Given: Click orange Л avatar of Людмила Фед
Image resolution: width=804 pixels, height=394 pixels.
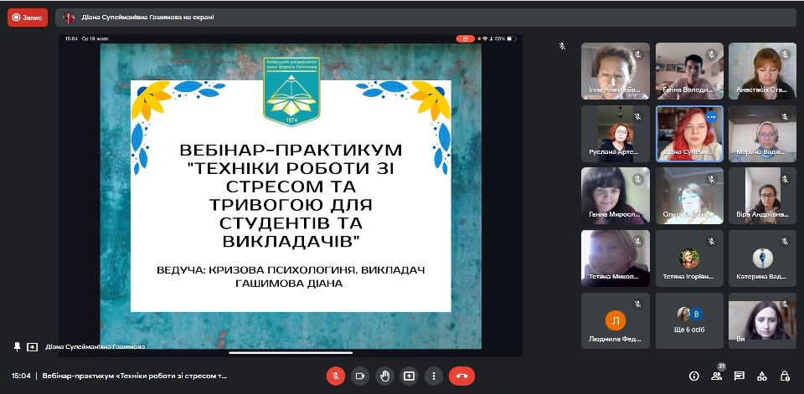Looking at the screenshot, I should (616, 320).
